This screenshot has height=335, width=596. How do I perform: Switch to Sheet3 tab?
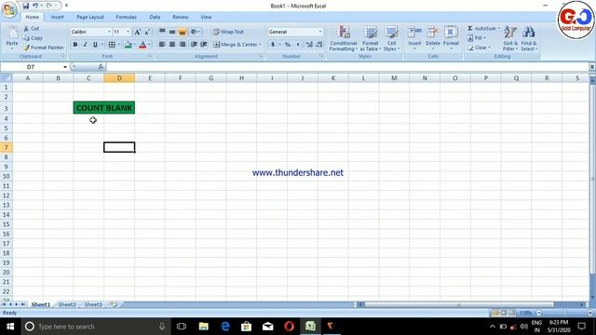(93, 304)
